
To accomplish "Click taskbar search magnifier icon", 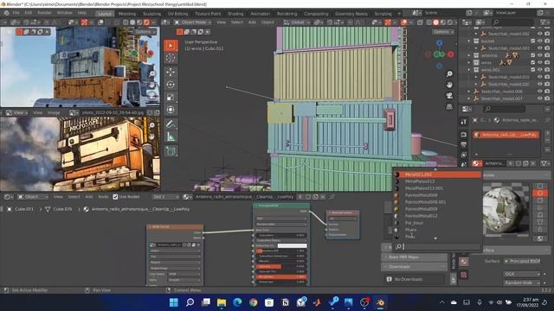I will 190,302.
